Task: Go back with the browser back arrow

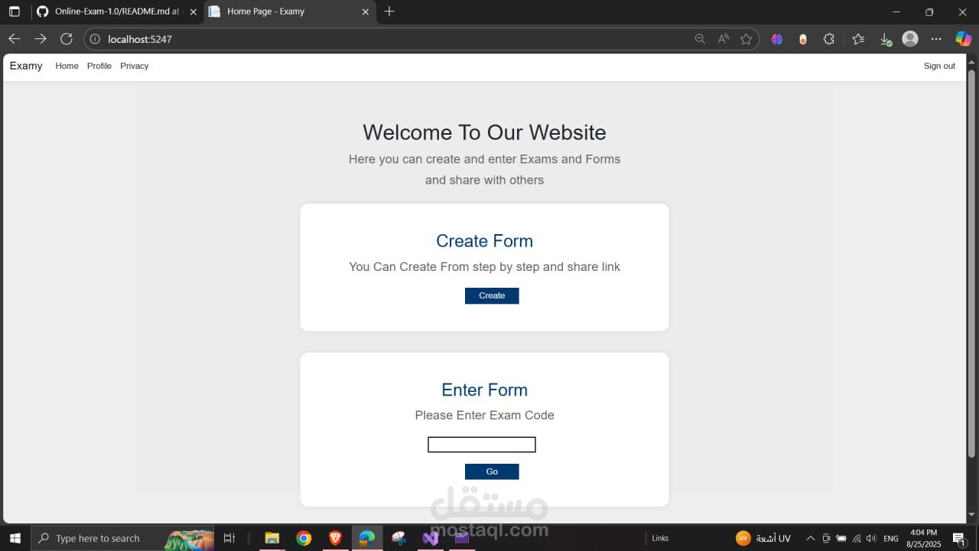Action: click(x=15, y=39)
